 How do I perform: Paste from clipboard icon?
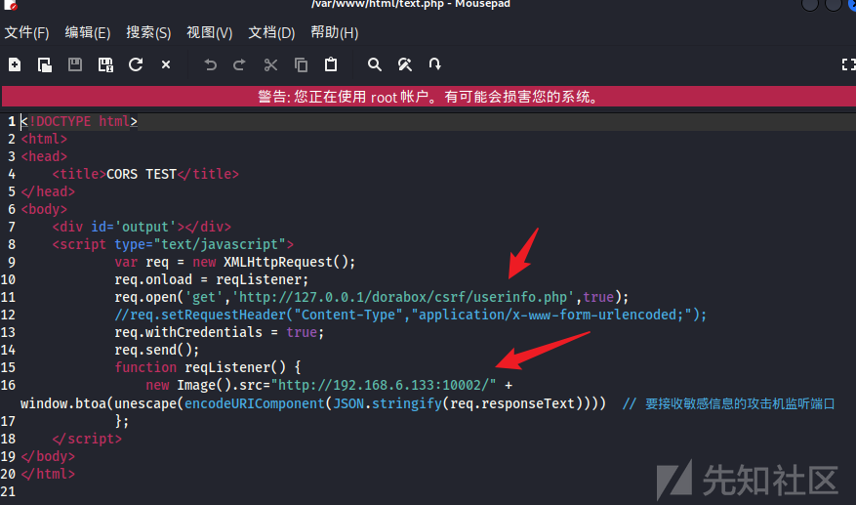(331, 65)
